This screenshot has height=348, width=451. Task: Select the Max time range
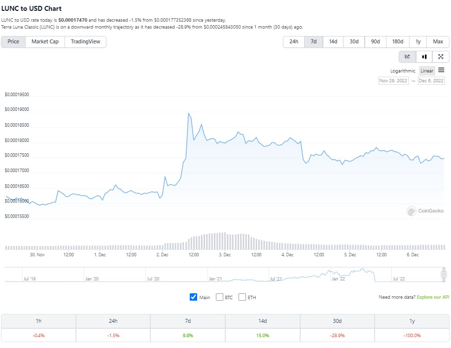438,42
